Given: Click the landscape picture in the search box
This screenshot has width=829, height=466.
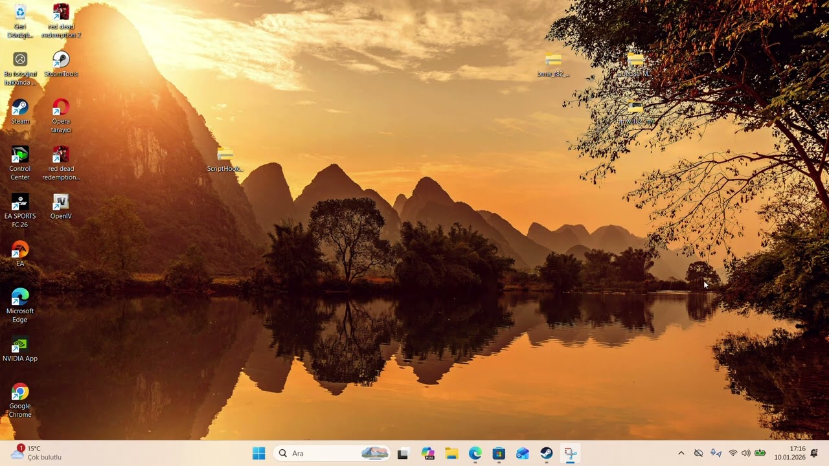Looking at the screenshot, I should coord(375,453).
